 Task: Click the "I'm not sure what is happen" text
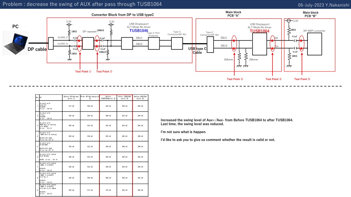184,132
